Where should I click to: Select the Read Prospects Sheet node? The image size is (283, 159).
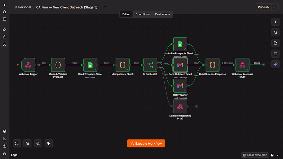pyautogui.click(x=90, y=65)
